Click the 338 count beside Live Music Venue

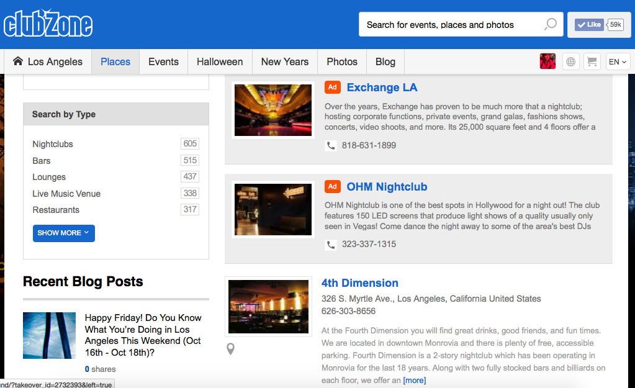point(190,193)
